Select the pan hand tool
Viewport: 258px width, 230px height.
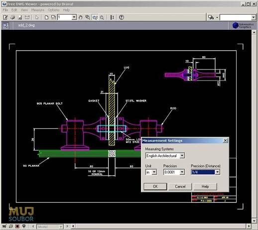point(81,17)
